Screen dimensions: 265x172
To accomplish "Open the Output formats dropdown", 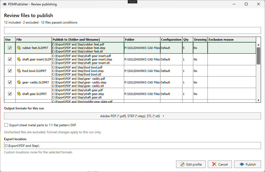I will (x=132, y=116).
